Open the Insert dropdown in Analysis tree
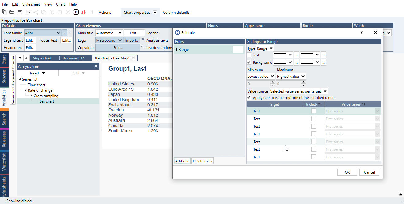This screenshot has height=204, width=404. click(x=38, y=73)
